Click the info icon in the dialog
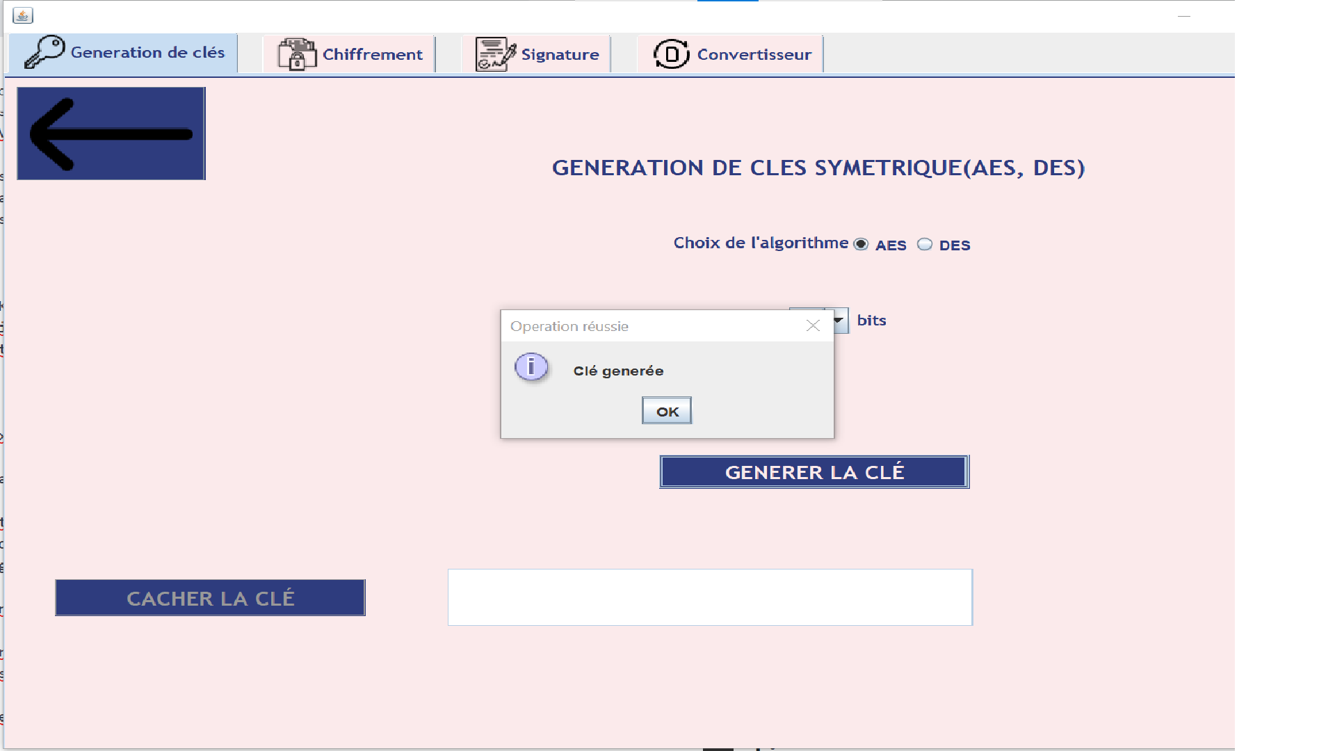1335x751 pixels. tap(531, 366)
